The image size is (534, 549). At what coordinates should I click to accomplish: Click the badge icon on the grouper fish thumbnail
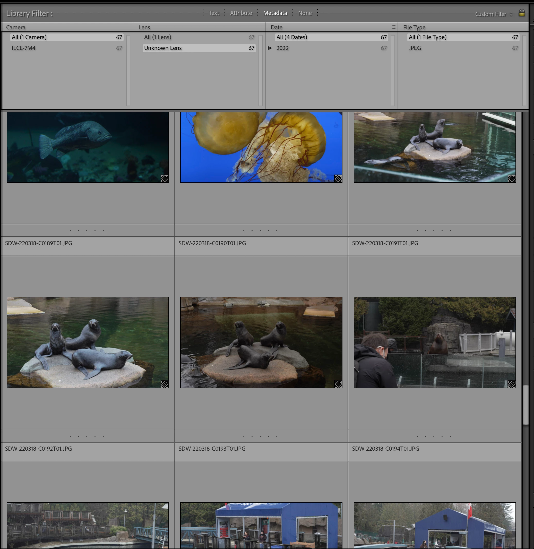[165, 179]
